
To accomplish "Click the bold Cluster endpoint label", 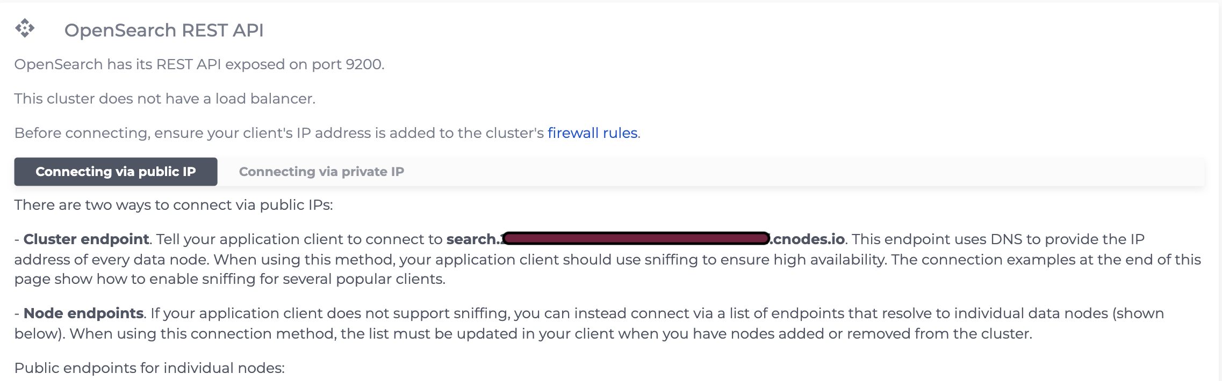I will [x=86, y=239].
